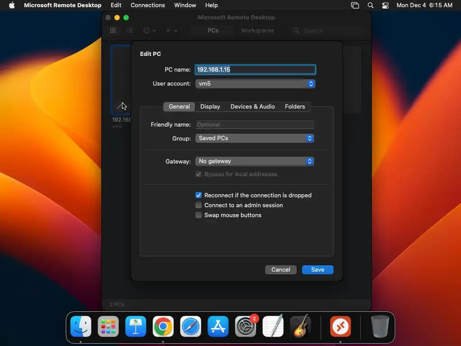This screenshot has height=346, width=461.
Task: Click the Cancel button
Action: (281, 269)
